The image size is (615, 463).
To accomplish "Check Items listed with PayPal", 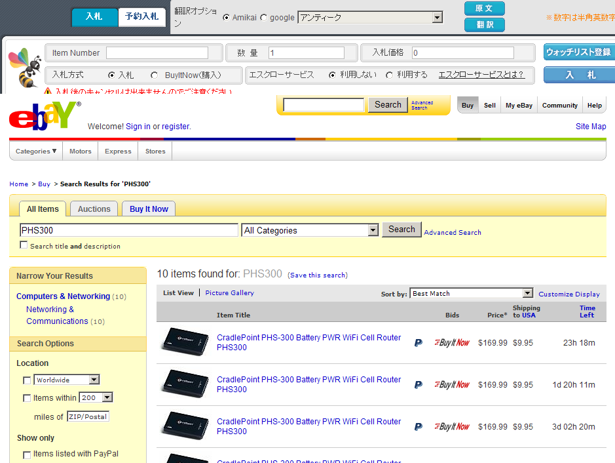I will (x=27, y=454).
